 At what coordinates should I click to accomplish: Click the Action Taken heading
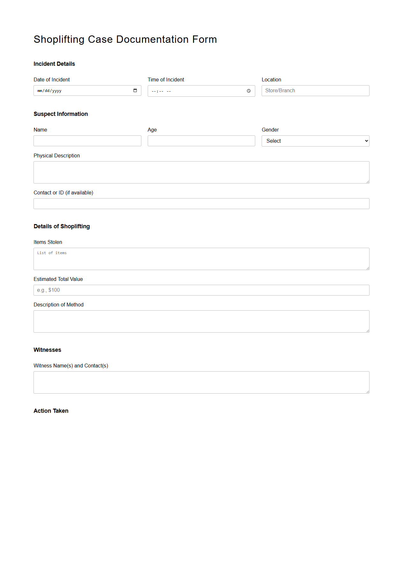click(x=51, y=411)
